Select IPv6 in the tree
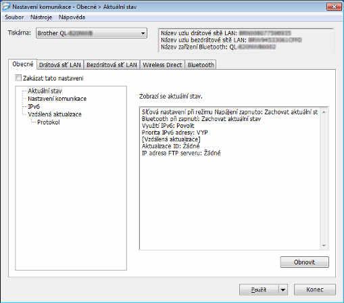Image resolution: width=344 pixels, height=303 pixels. (34, 106)
